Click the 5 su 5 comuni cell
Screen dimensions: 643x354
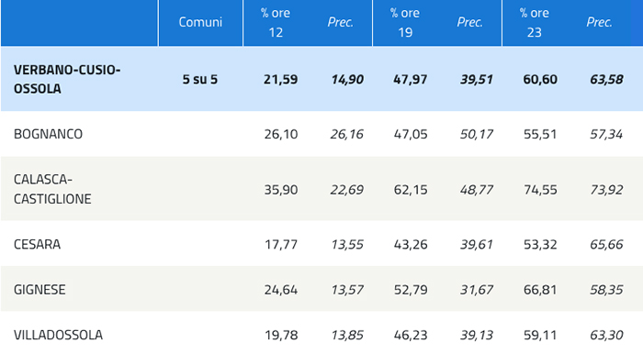pos(200,80)
